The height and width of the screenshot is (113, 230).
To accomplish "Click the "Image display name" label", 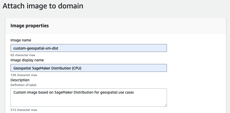I will click(x=27, y=60).
